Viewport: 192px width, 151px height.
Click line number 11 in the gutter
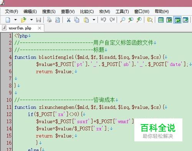click(9, 107)
